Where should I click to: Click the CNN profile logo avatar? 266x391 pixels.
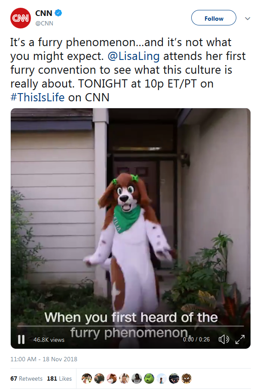pos(20,18)
